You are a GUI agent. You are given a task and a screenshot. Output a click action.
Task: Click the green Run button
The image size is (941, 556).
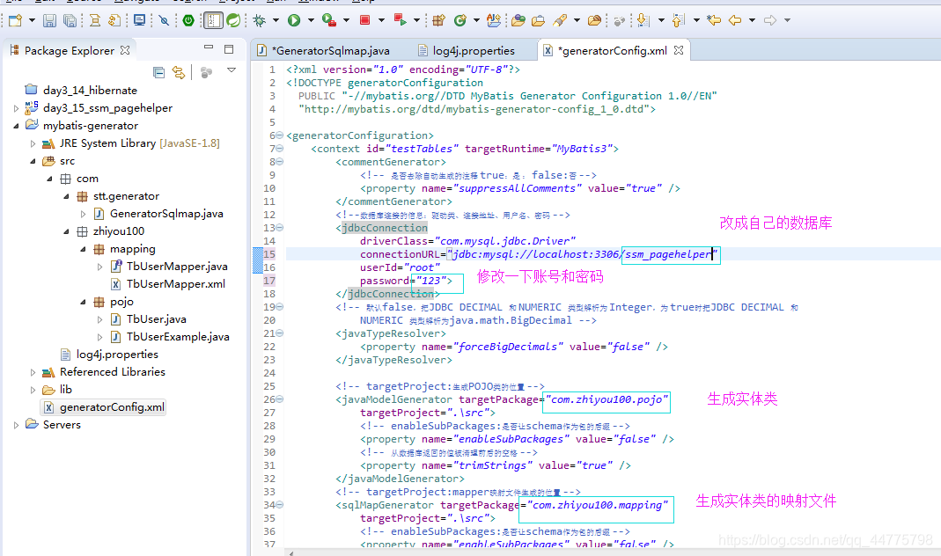pyautogui.click(x=294, y=20)
